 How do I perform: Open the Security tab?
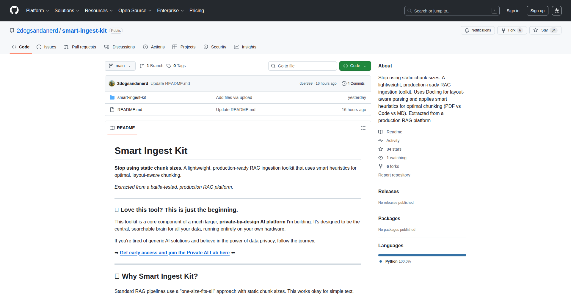click(x=215, y=47)
